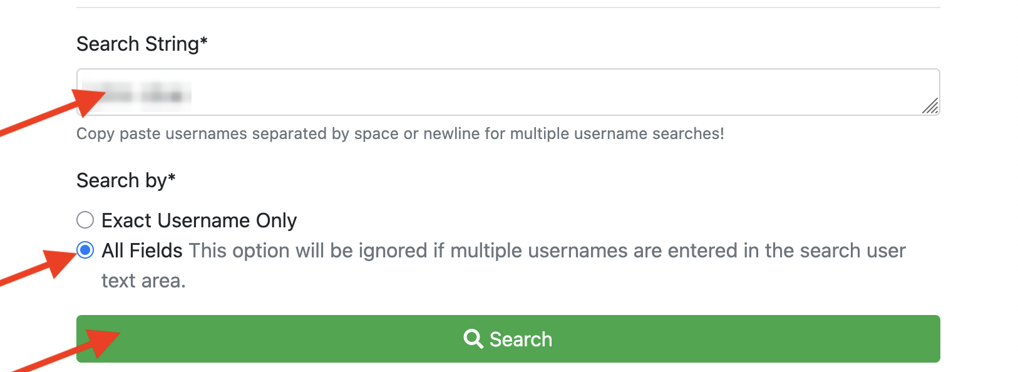Click the 'Search String*' field label
Viewport: 1018px width, 372px height.
pos(142,43)
